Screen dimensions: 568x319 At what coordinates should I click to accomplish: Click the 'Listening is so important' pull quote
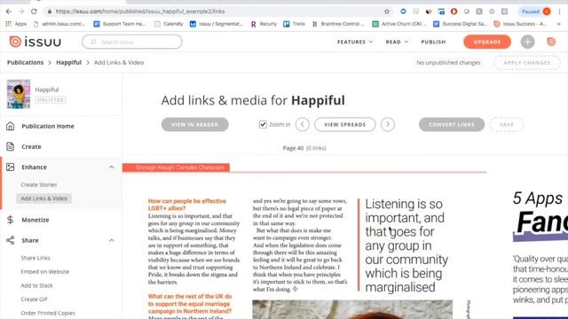click(x=406, y=245)
